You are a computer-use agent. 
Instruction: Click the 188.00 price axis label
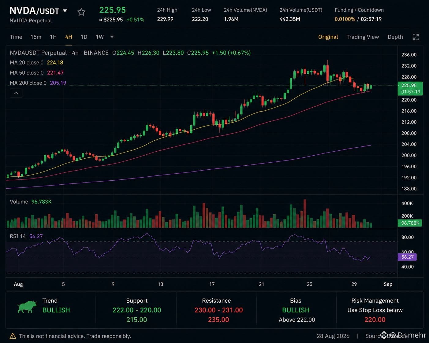point(409,189)
